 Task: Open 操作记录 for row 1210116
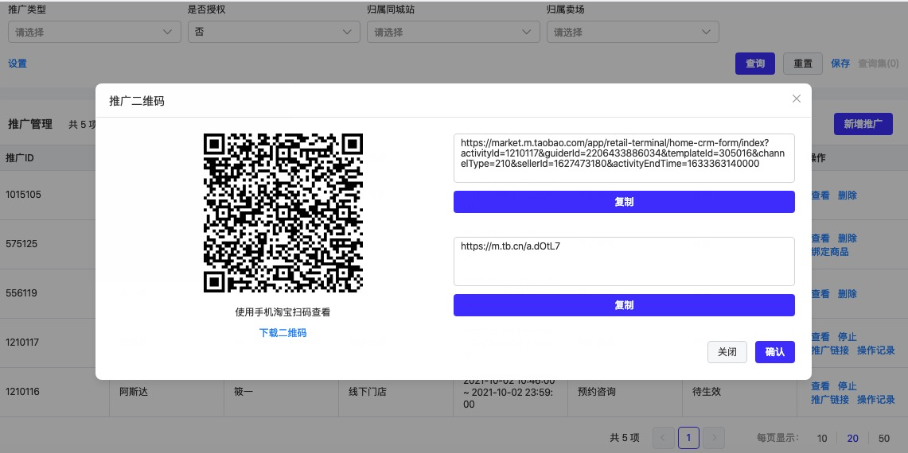[875, 399]
